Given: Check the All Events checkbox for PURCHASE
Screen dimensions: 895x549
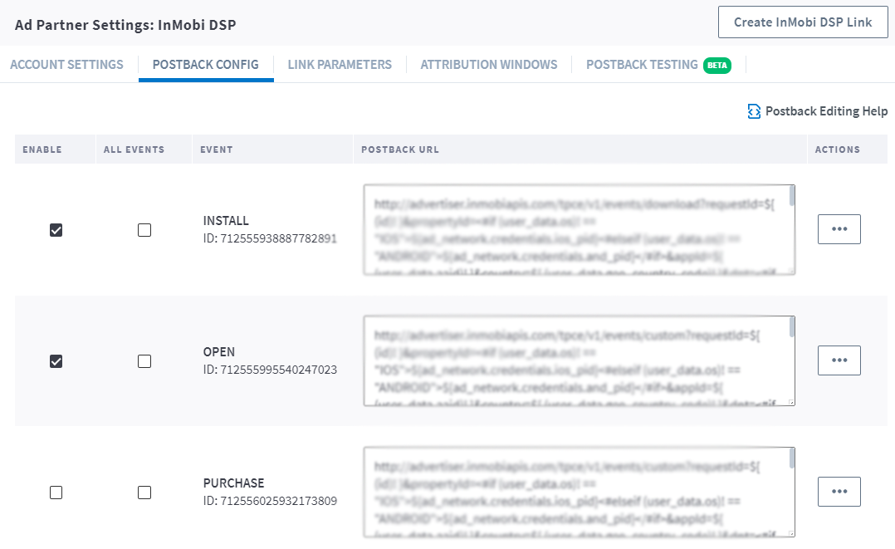Looking at the screenshot, I should tap(144, 493).
